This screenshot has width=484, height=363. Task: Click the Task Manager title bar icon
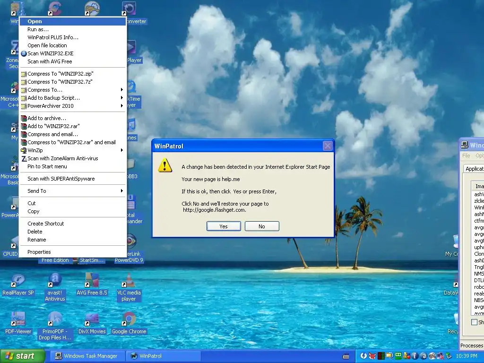464,145
